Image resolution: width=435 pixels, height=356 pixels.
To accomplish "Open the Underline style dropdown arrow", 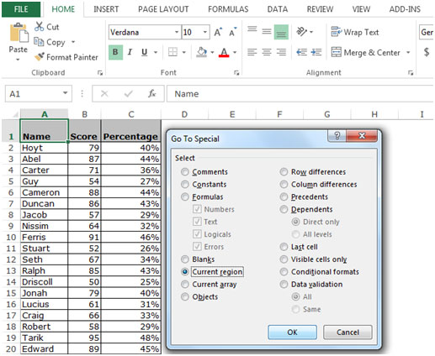I will tap(156, 52).
